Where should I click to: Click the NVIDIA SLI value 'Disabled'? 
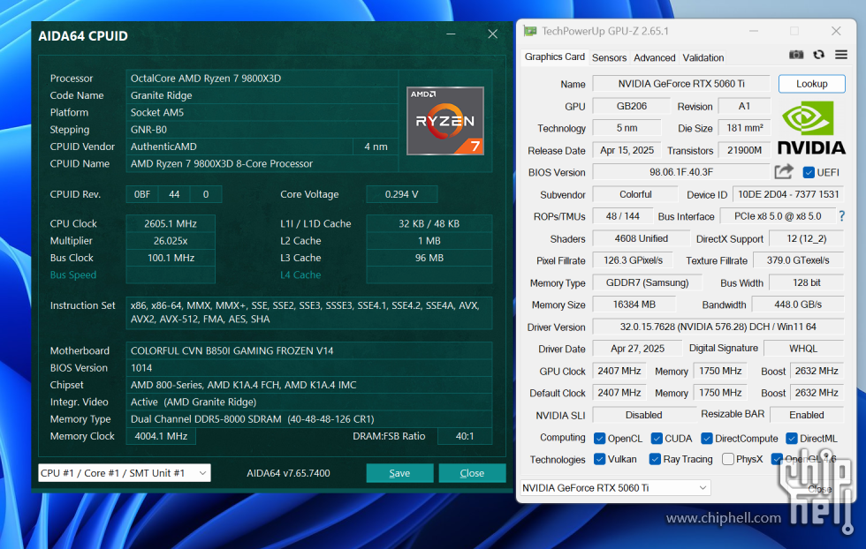coord(643,415)
